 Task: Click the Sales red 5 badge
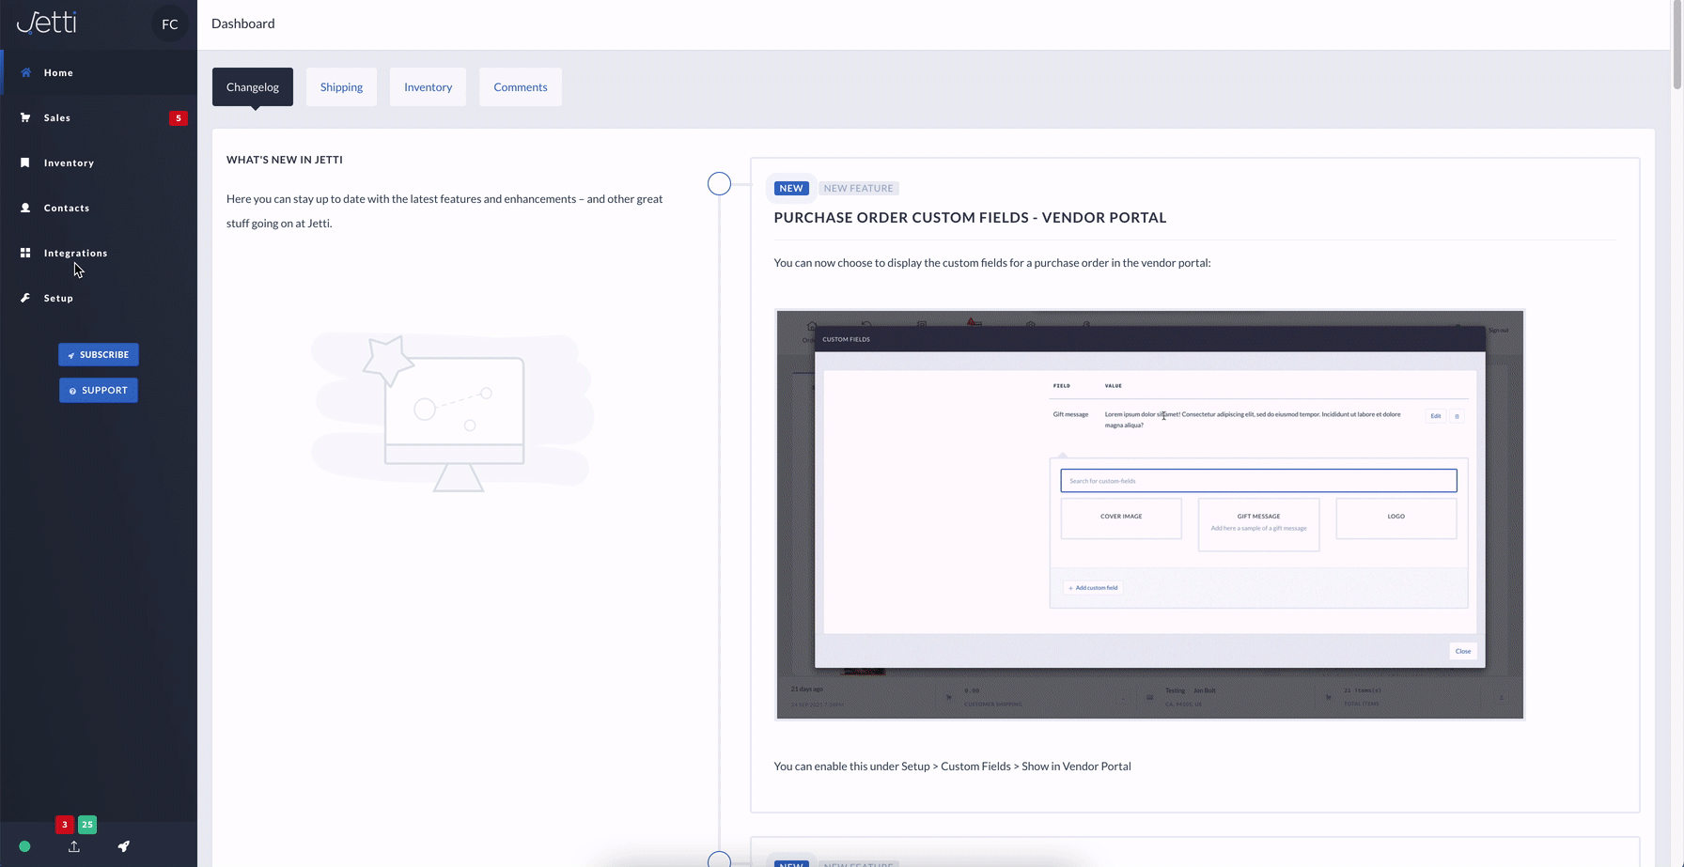tap(179, 118)
